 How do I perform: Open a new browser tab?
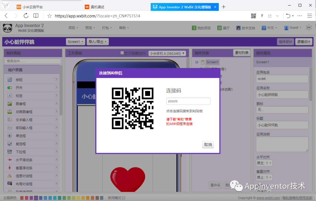224,7
